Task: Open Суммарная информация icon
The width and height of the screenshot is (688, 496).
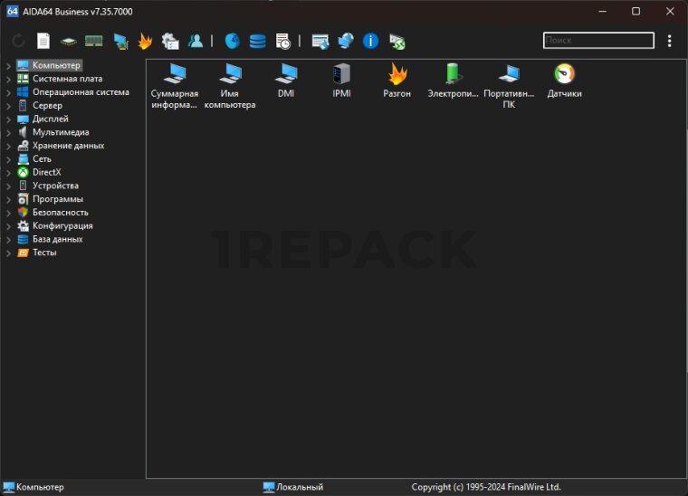Action: point(174,74)
